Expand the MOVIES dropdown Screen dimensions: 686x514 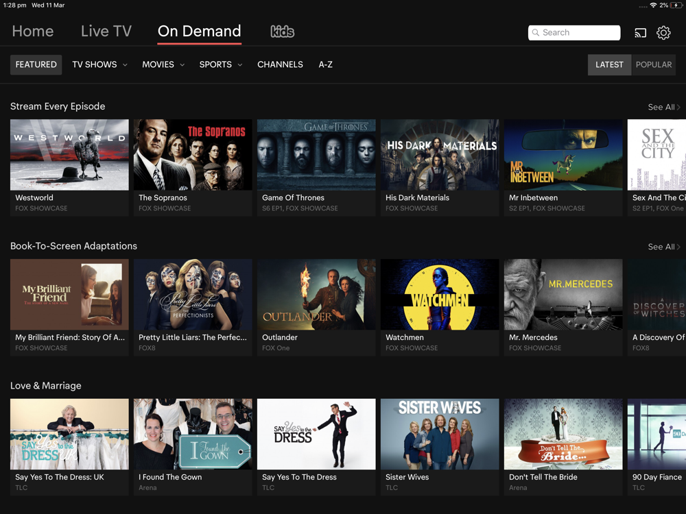(163, 64)
